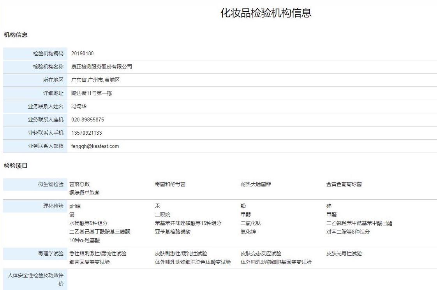
Task: Select region value 广东省,广州市,黄埔区
Action: 95,80
